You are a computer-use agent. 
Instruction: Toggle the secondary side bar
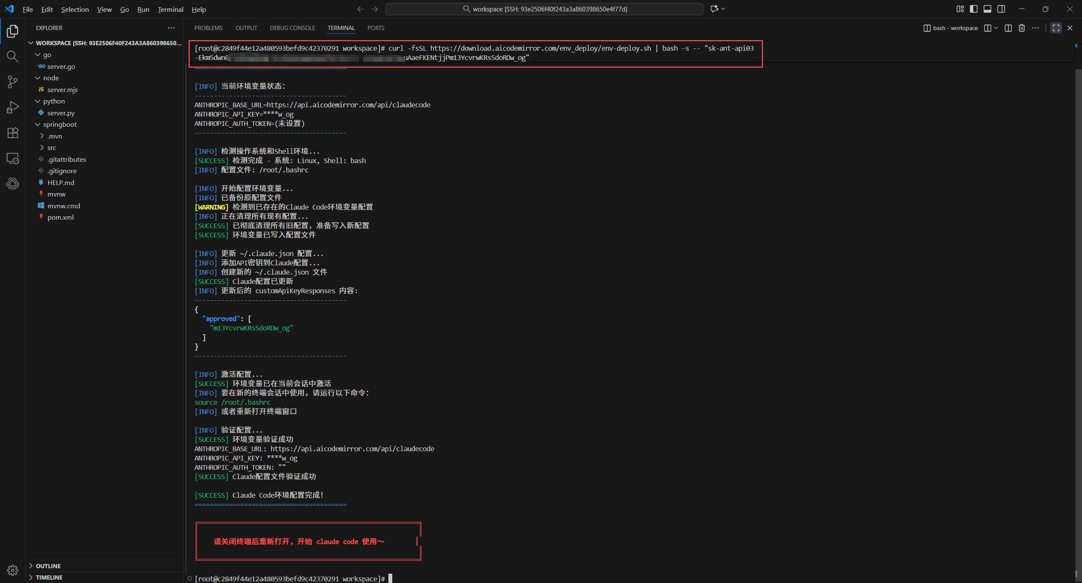[x=1001, y=9]
